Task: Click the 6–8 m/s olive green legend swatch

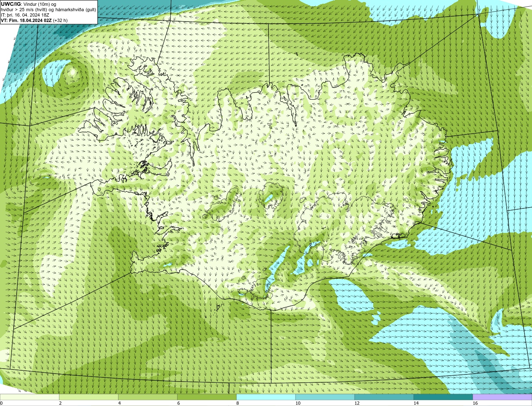Action: tap(207, 397)
